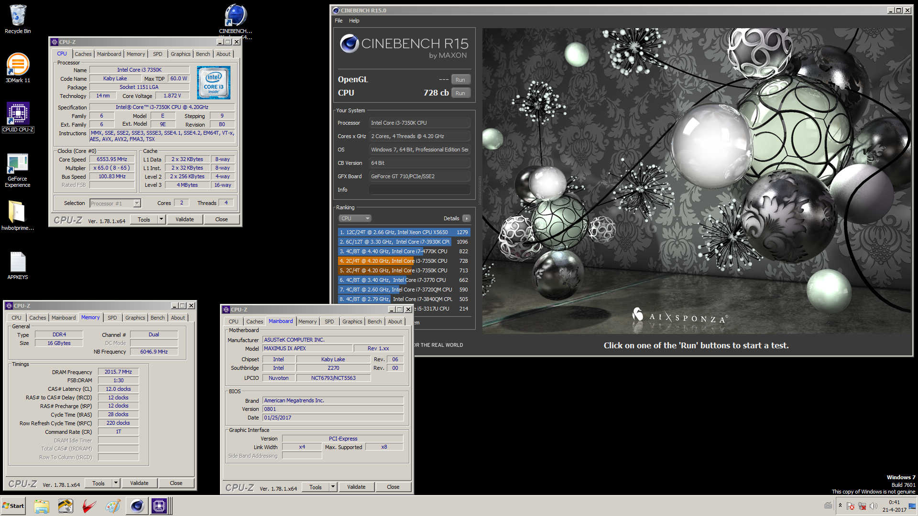
Task: Select ranking row 4 i3-7350K 728
Action: click(x=404, y=261)
